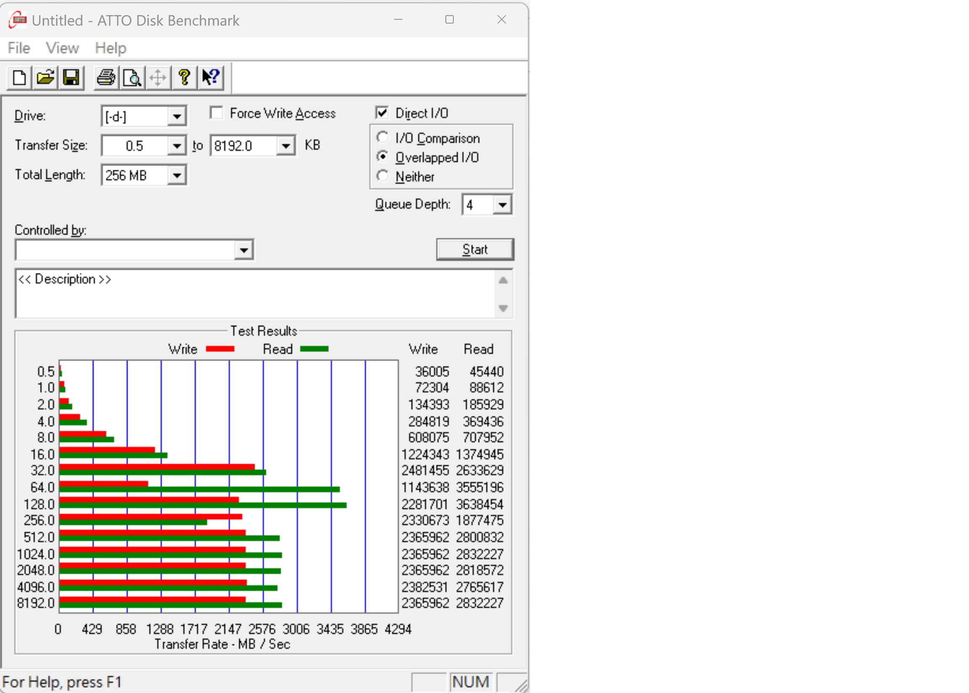Click the green read bar for 64.0

[199, 489]
